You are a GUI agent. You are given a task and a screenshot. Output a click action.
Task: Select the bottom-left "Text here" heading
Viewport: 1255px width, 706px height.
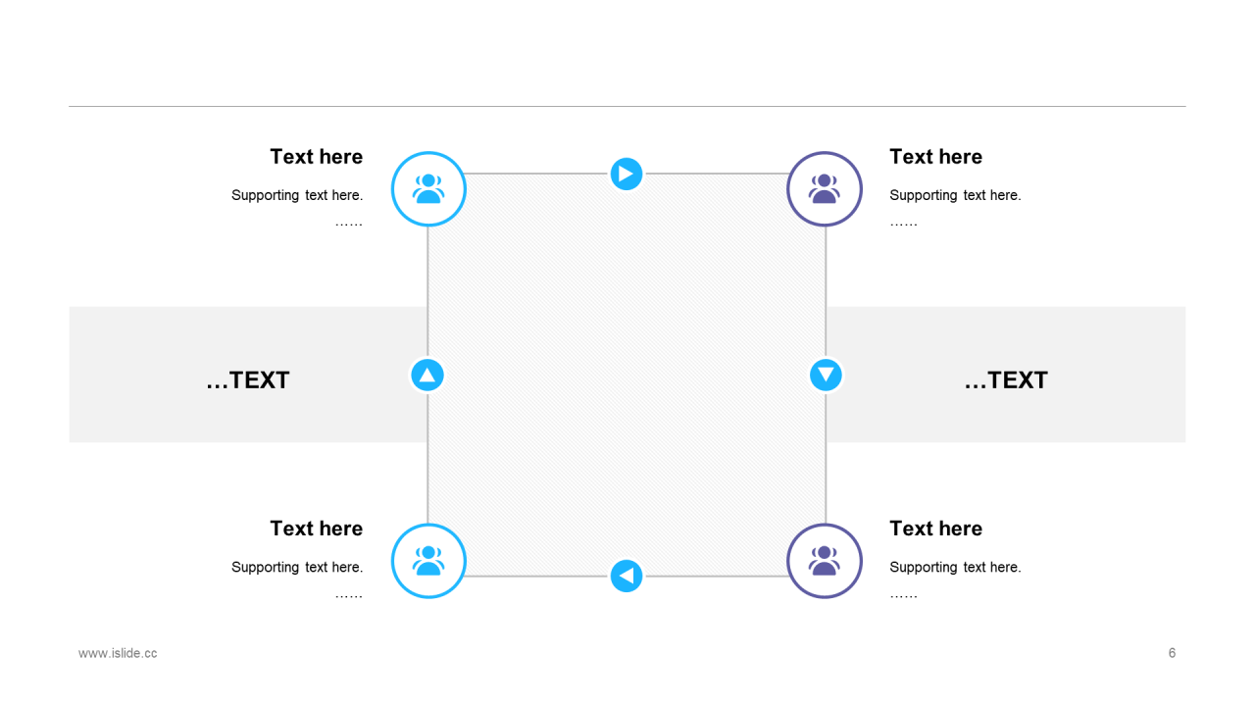pyautogui.click(x=316, y=529)
